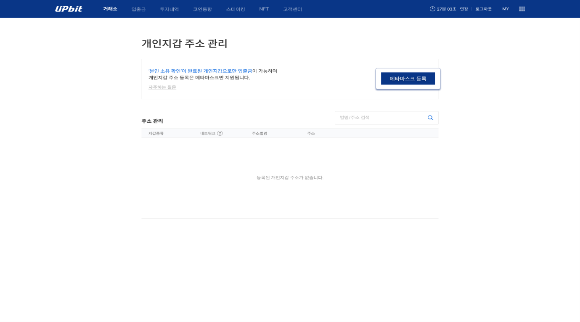Open the apps grid menu icon

coord(522,9)
